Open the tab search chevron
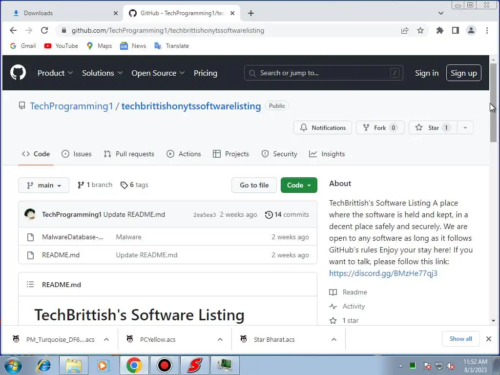This screenshot has width=500, height=375. [x=441, y=13]
